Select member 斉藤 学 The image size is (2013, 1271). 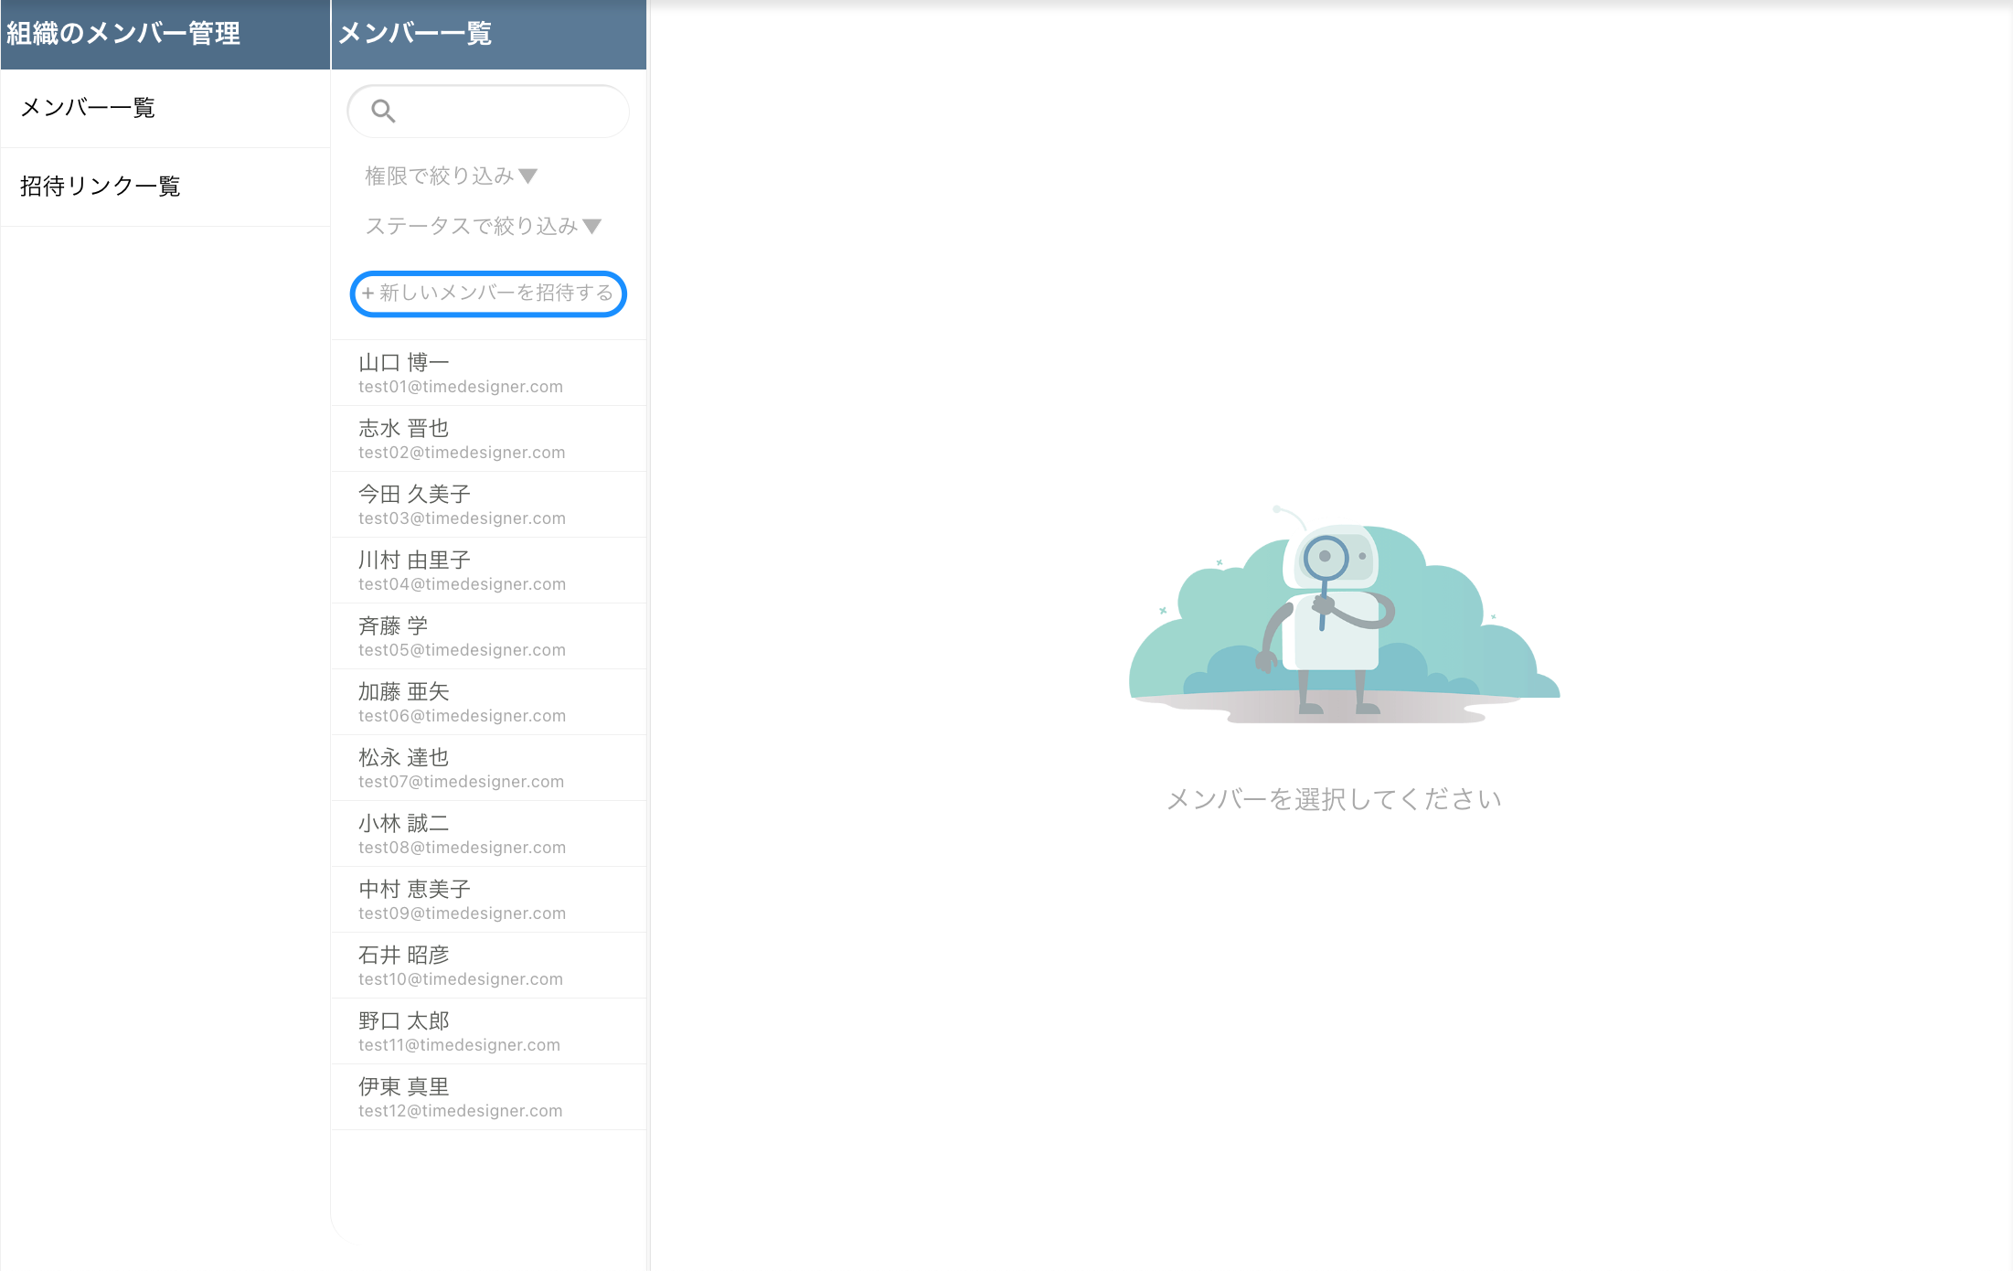click(x=488, y=636)
